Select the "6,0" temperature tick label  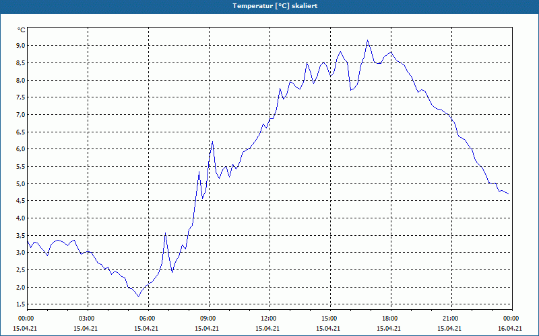(21, 149)
